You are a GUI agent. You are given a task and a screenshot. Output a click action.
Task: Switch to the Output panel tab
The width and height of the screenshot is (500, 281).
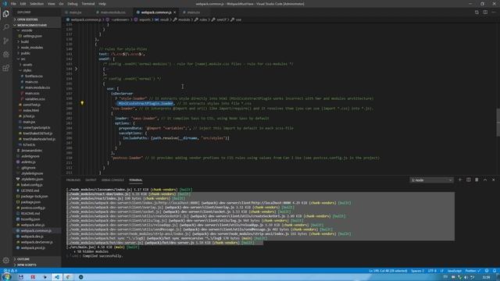(x=91, y=180)
